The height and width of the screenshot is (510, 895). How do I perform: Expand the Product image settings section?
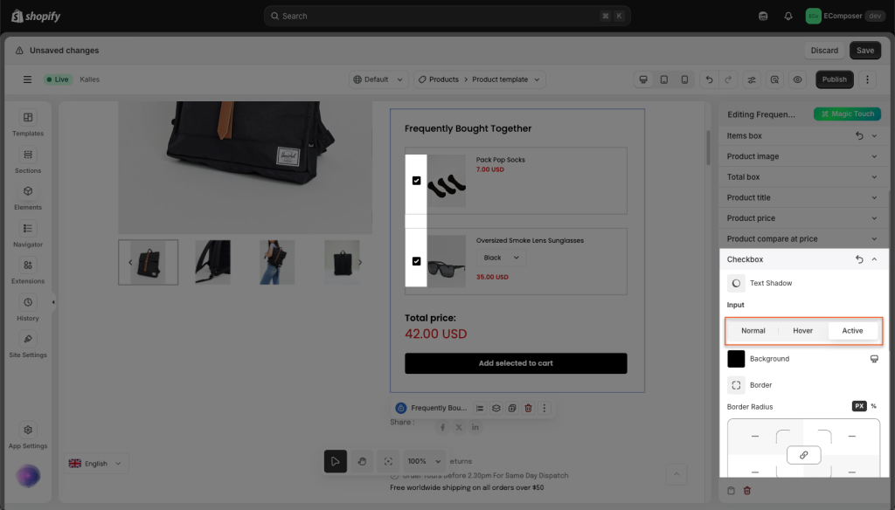801,156
